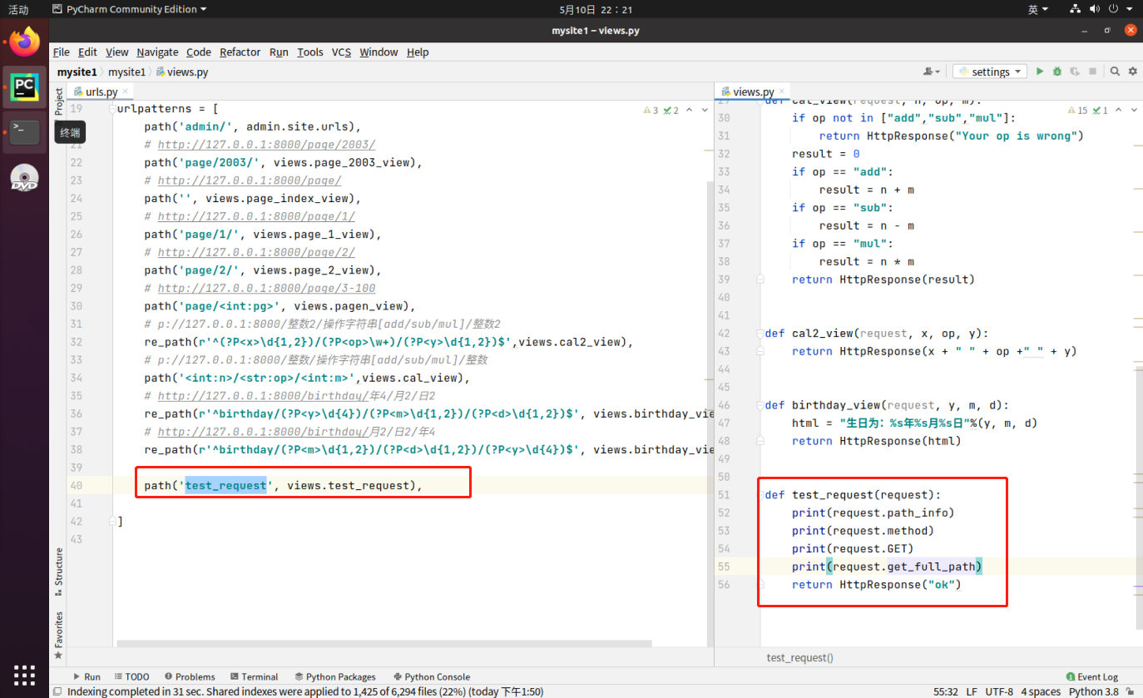Click the line separator LF indicator
Viewport: 1143px width, 698px height.
pos(972,691)
